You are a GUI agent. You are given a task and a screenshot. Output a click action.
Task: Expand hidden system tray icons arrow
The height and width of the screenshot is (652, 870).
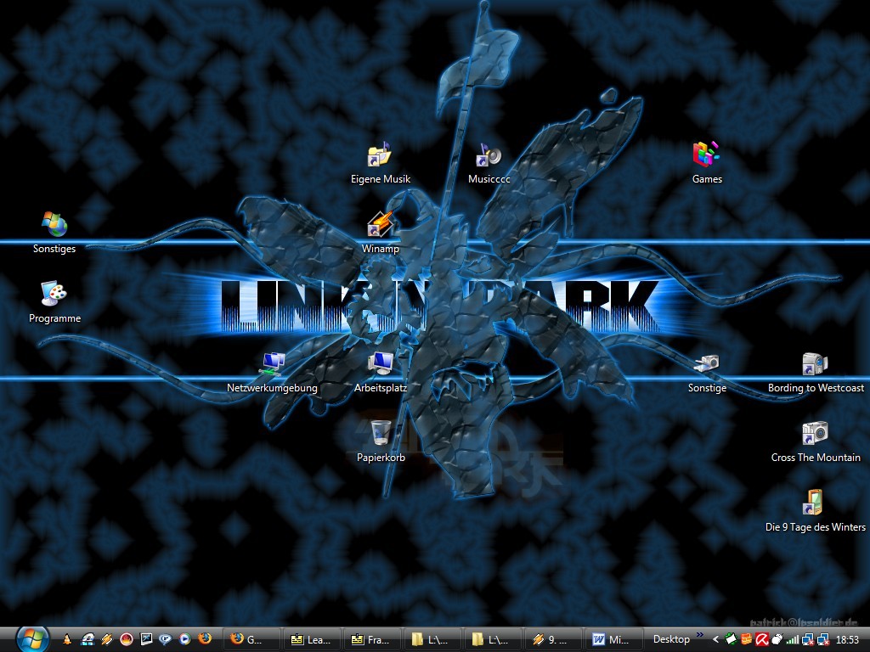[x=715, y=639]
